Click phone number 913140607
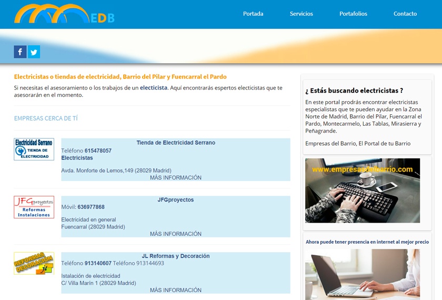442x300 pixels. coord(98,263)
